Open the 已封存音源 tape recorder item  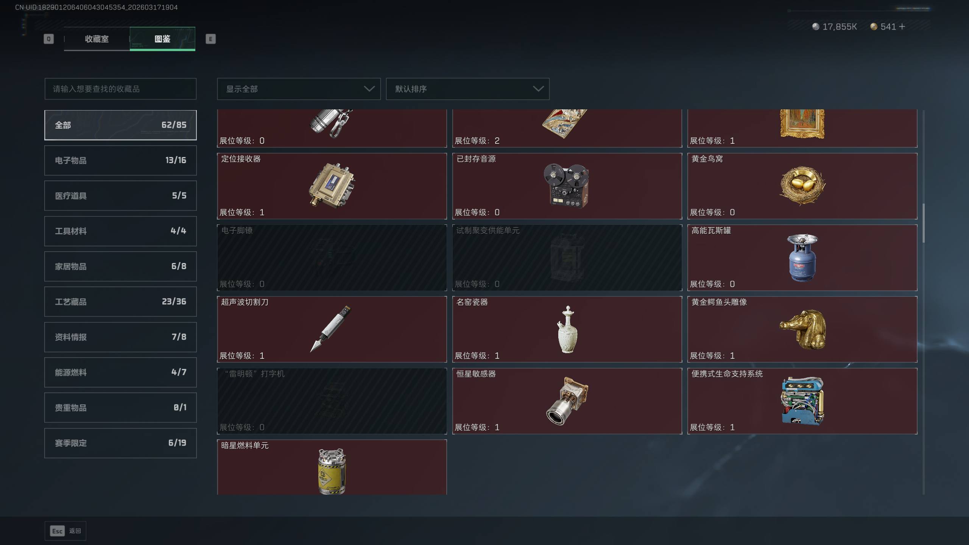(567, 186)
